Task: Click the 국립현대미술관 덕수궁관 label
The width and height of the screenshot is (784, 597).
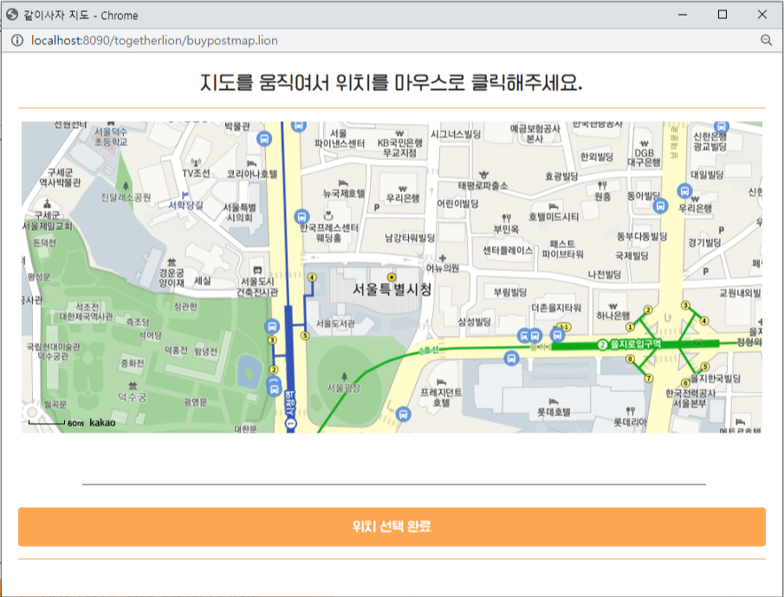Action: pos(53,351)
